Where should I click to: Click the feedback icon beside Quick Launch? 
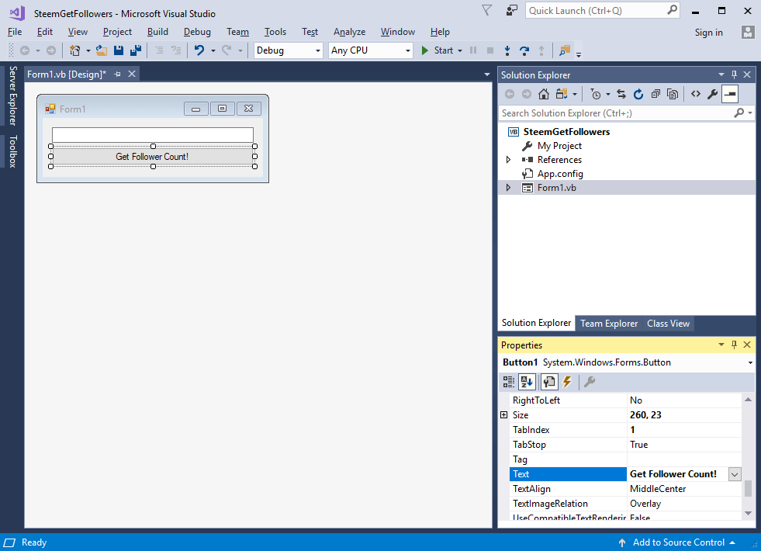point(511,10)
